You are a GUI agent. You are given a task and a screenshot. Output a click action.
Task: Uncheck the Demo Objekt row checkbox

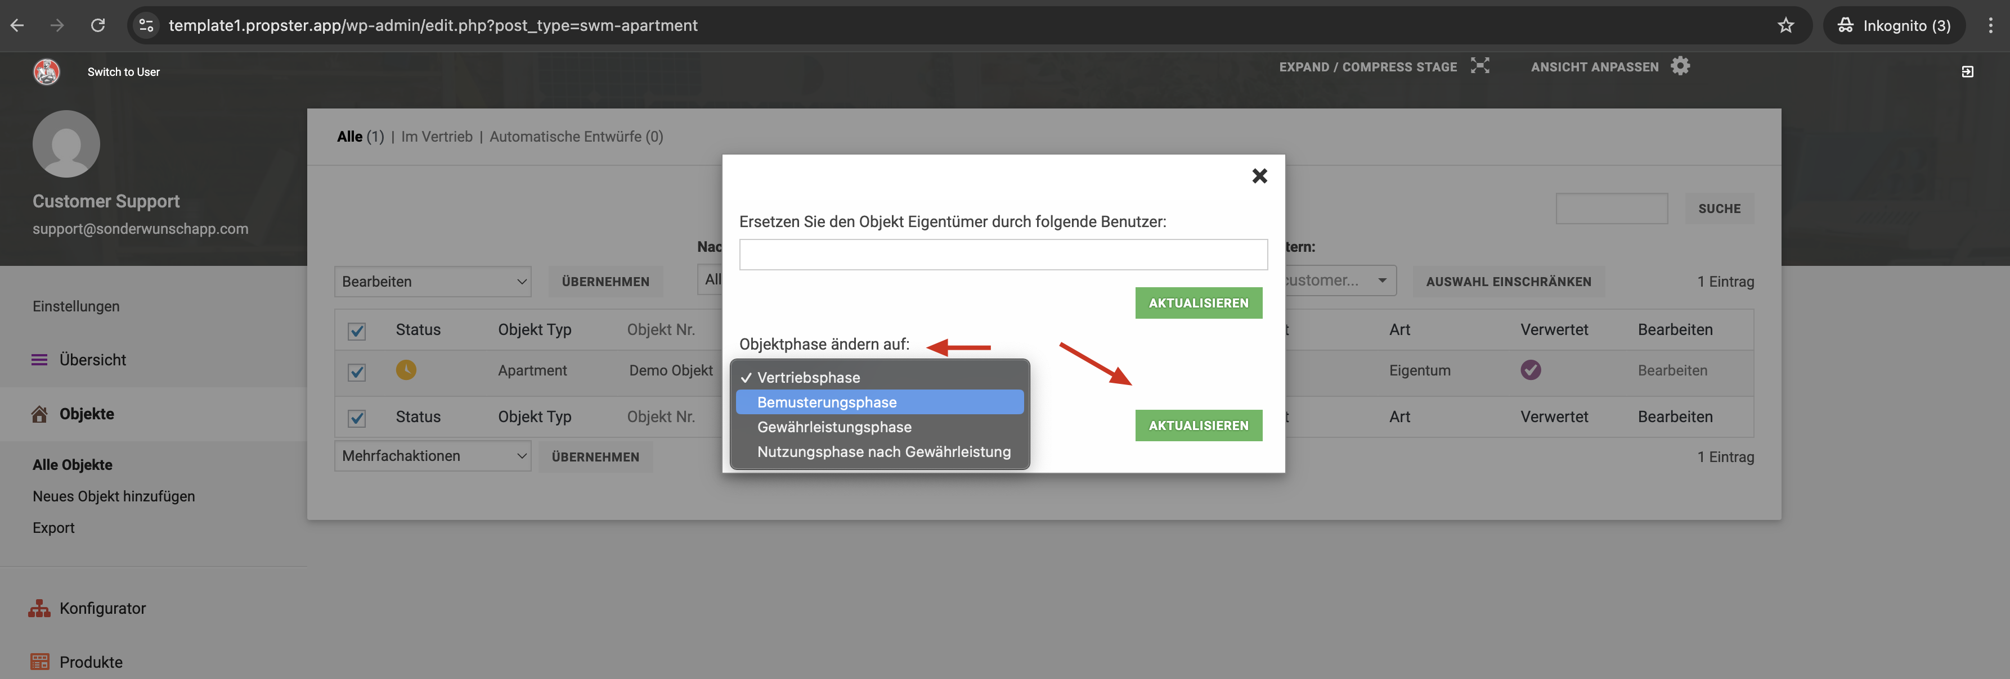[x=357, y=372]
